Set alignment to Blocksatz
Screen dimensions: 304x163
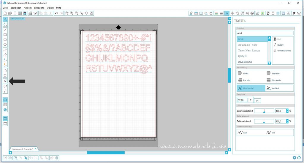coord(274,80)
